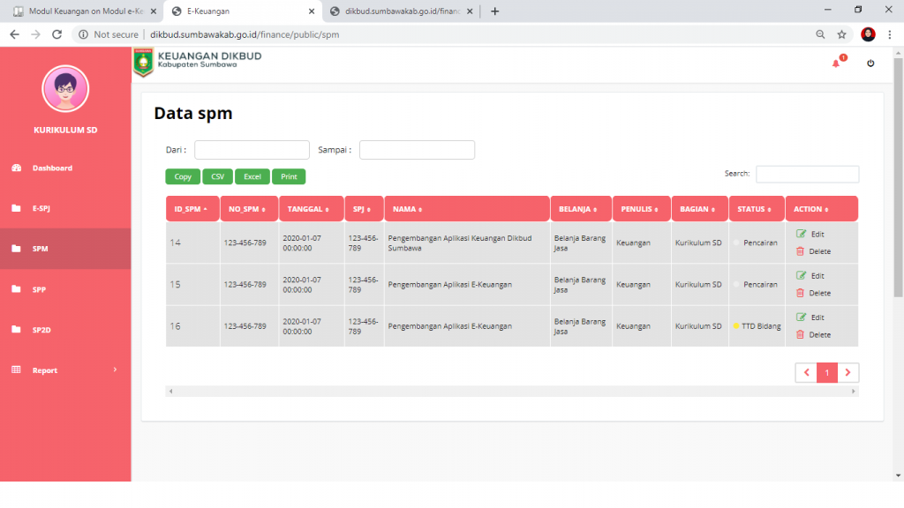The height and width of the screenshot is (508, 904).
Task: Click the user avatar picture
Action: coord(65,89)
